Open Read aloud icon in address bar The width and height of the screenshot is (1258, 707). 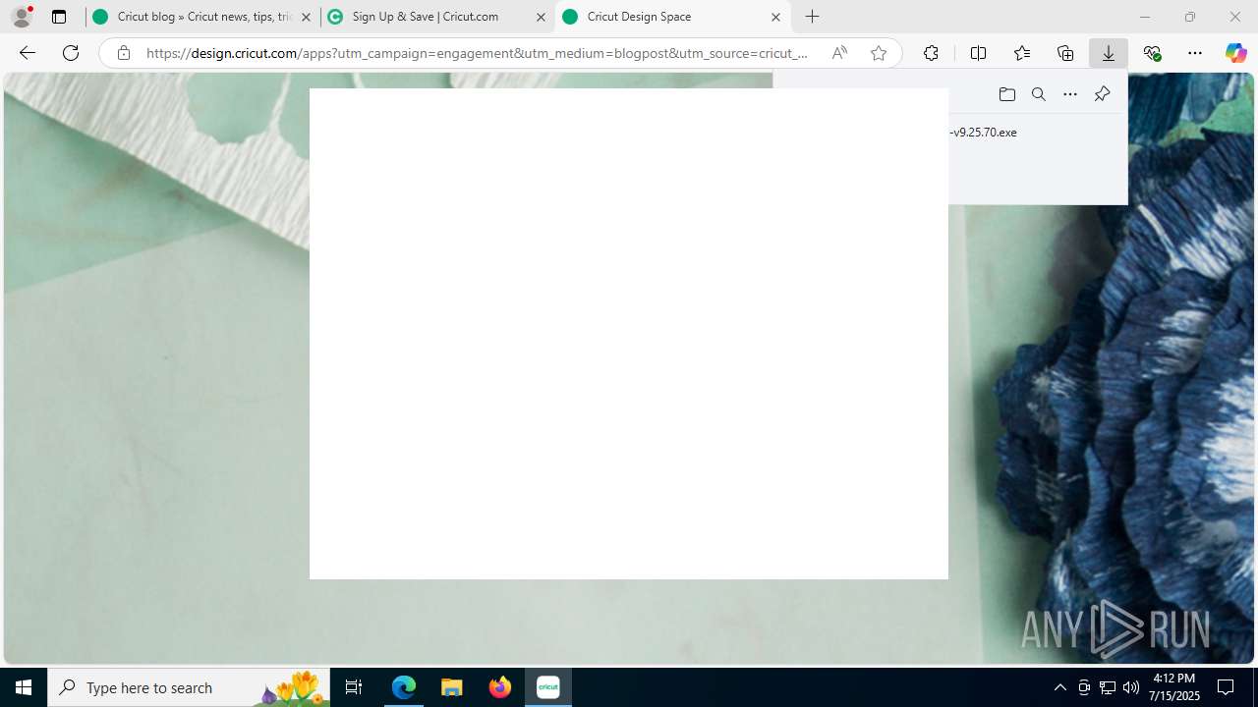tap(839, 53)
